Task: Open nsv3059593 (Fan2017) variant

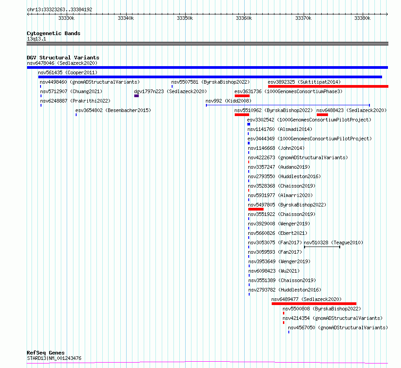Action: coord(275,252)
